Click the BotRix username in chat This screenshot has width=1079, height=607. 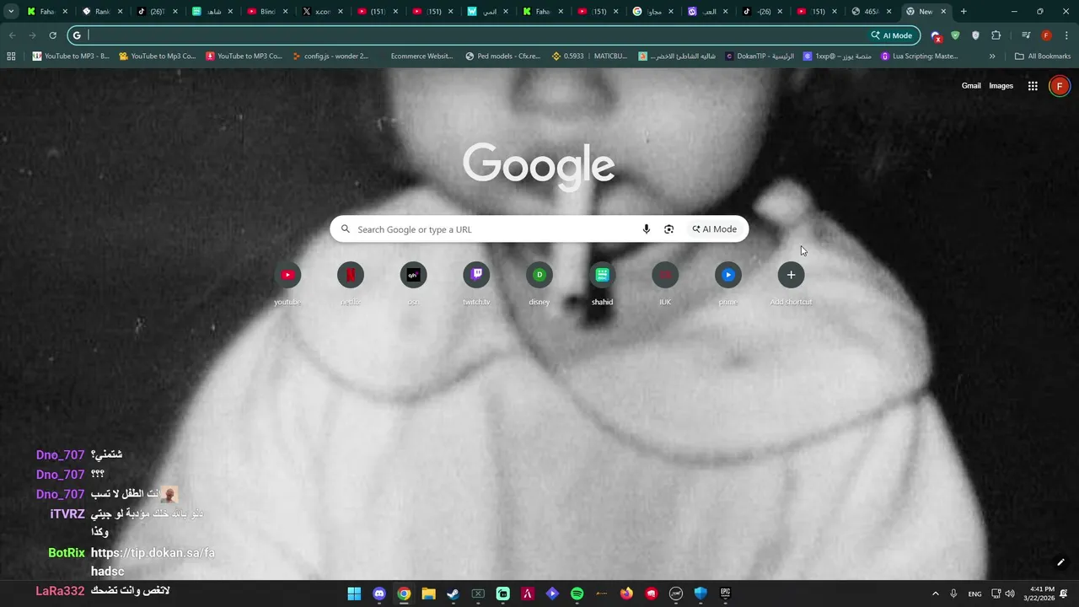pos(67,553)
